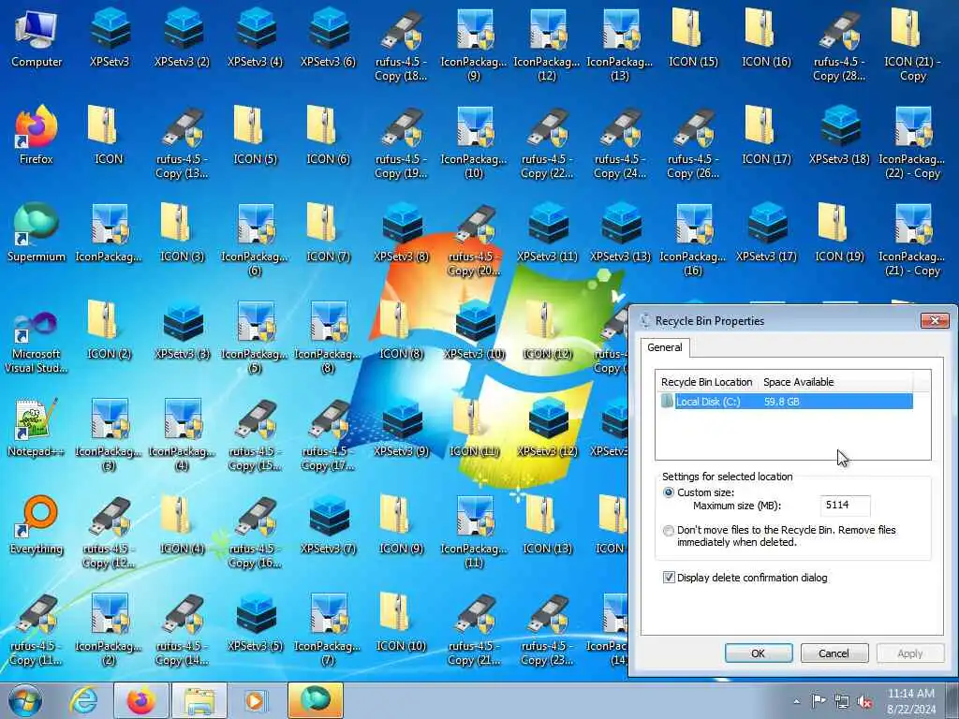The image size is (959, 719).
Task: Close the Recycle Bin Properties window
Action: point(936,320)
